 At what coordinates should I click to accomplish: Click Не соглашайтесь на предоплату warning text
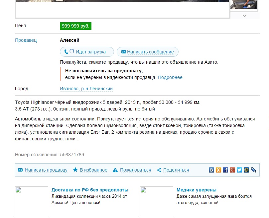(x=104, y=71)
